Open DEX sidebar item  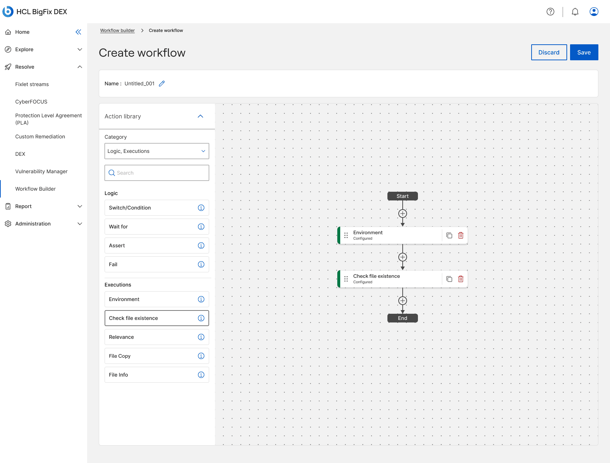tap(20, 154)
